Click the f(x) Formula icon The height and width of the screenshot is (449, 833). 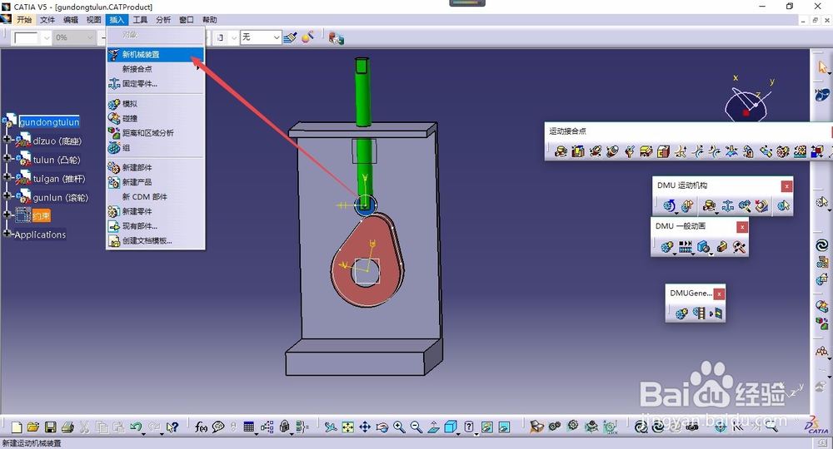[201, 427]
